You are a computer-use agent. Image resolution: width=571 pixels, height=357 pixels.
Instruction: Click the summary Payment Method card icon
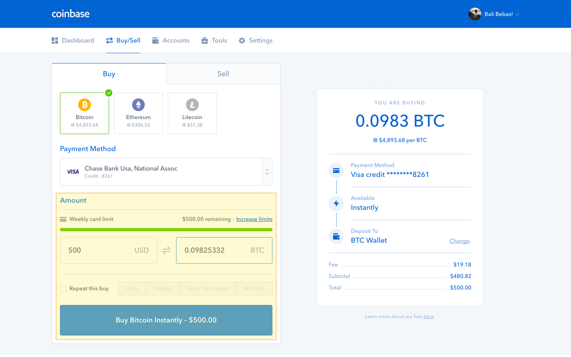click(x=336, y=171)
